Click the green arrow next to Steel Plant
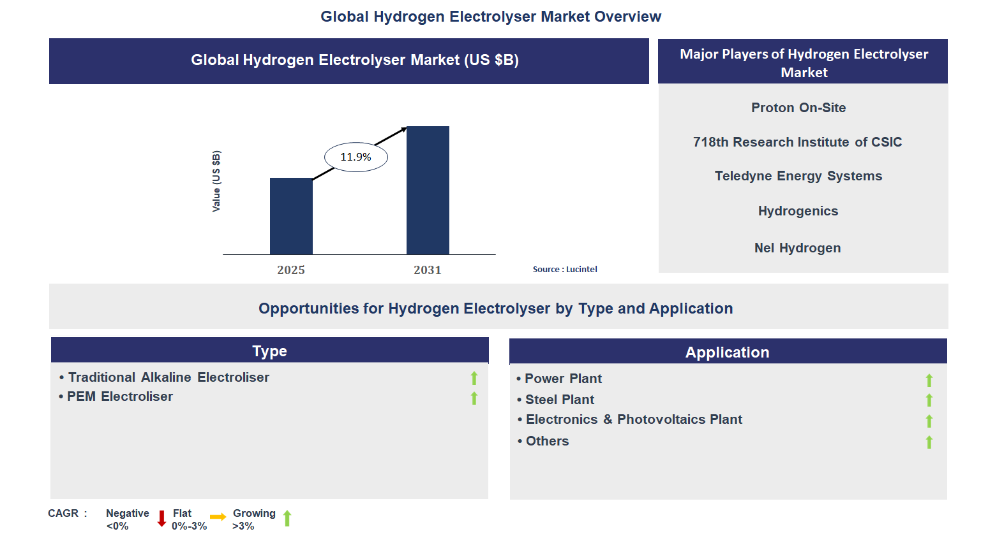 (929, 400)
